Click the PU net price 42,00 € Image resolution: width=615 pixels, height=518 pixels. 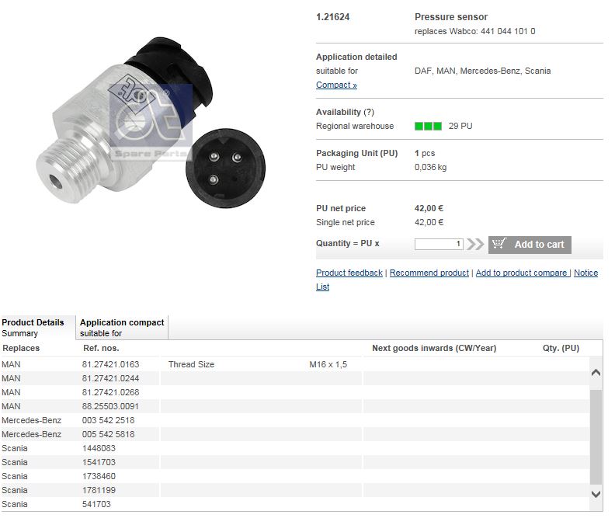[429, 208]
